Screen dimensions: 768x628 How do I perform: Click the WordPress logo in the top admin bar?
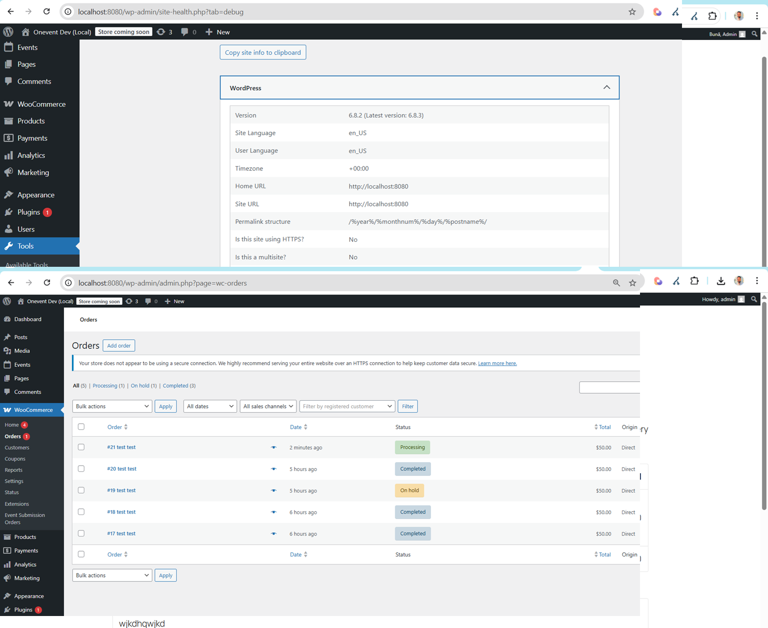pos(8,32)
